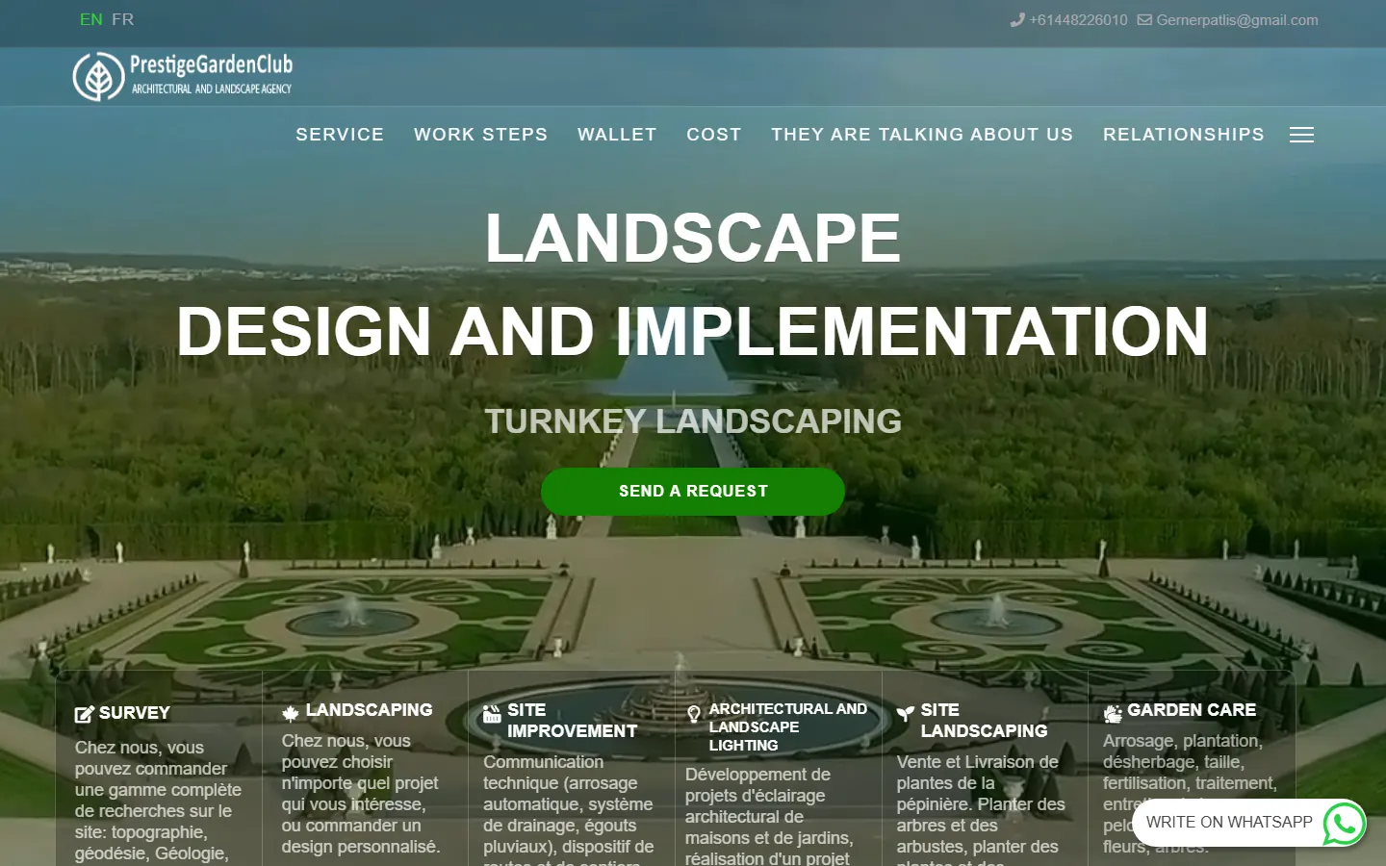
Task: Click the DESIGN AND IMPLEMENTATION headline
Action: pos(693,331)
